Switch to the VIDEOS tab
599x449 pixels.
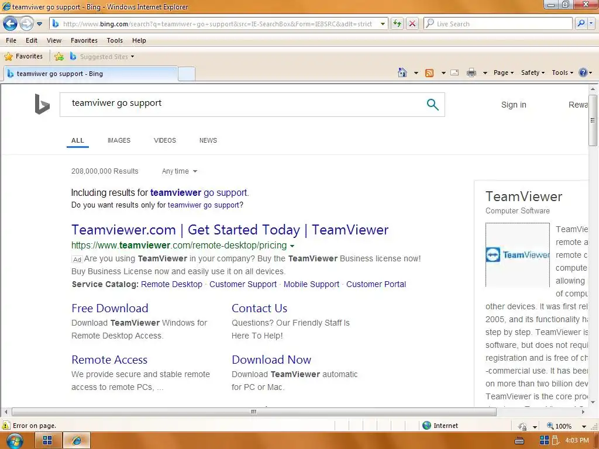click(164, 140)
